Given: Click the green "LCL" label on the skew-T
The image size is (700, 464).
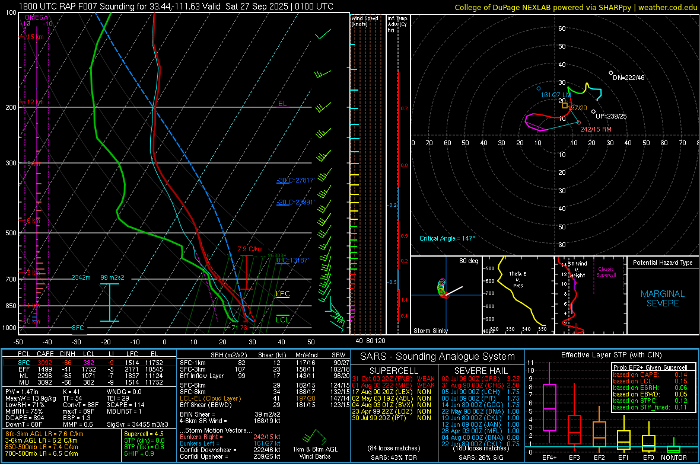Looking at the screenshot, I should pyautogui.click(x=282, y=319).
